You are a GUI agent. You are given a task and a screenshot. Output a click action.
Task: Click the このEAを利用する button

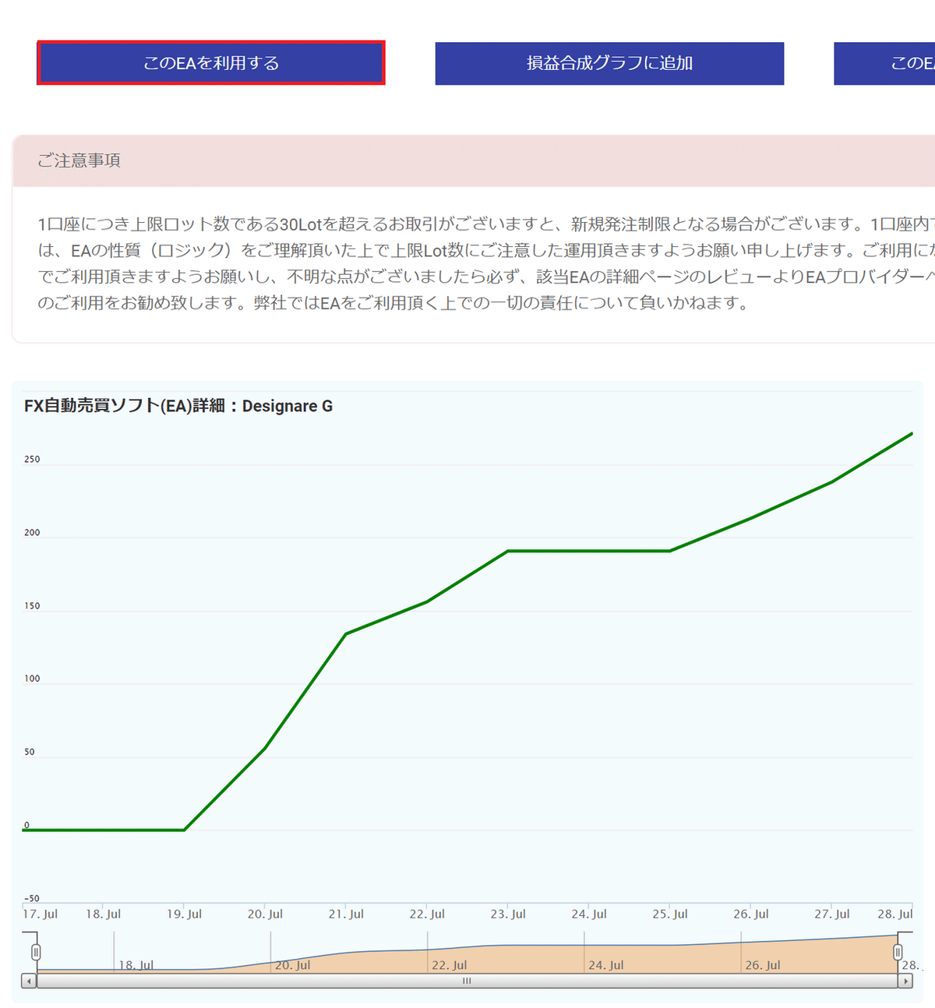pos(211,63)
